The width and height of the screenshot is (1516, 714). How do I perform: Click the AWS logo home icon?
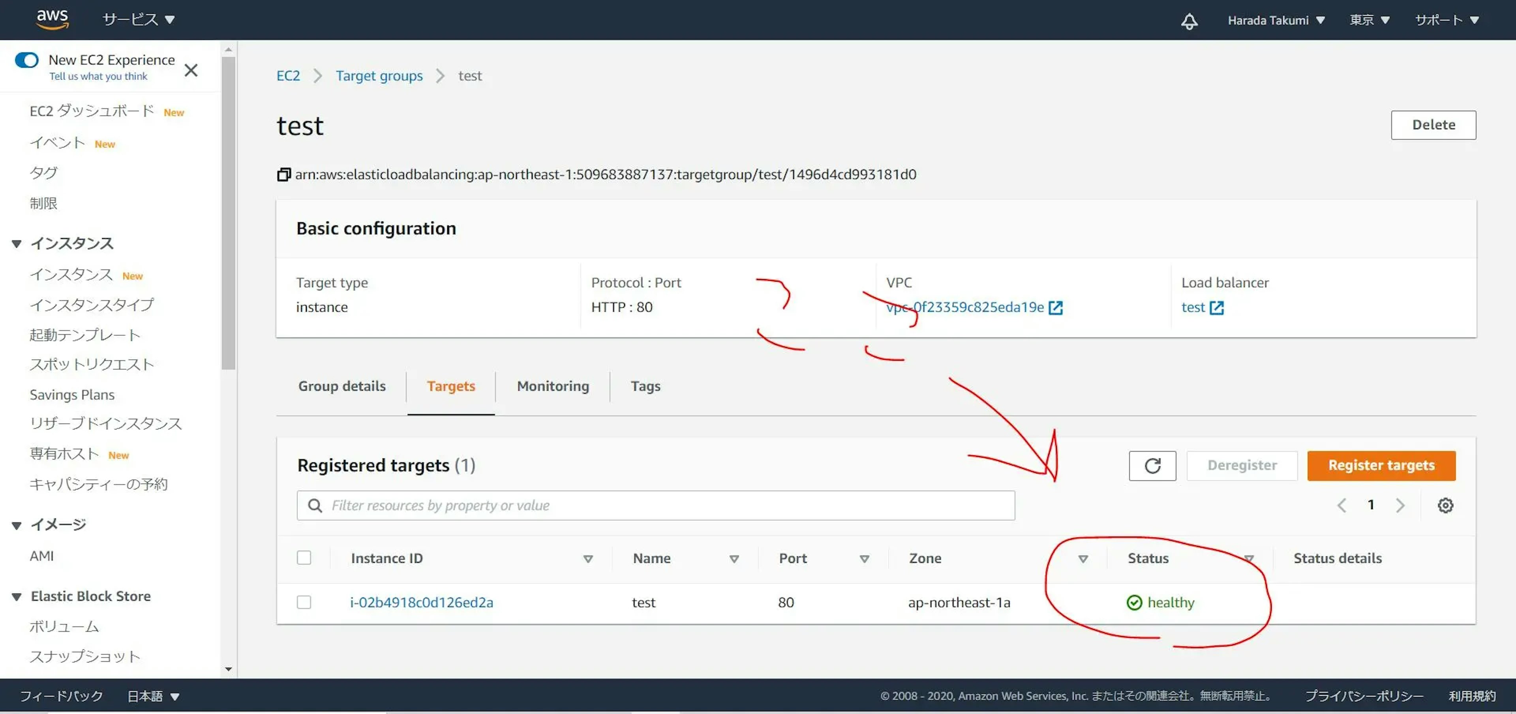[x=53, y=19]
